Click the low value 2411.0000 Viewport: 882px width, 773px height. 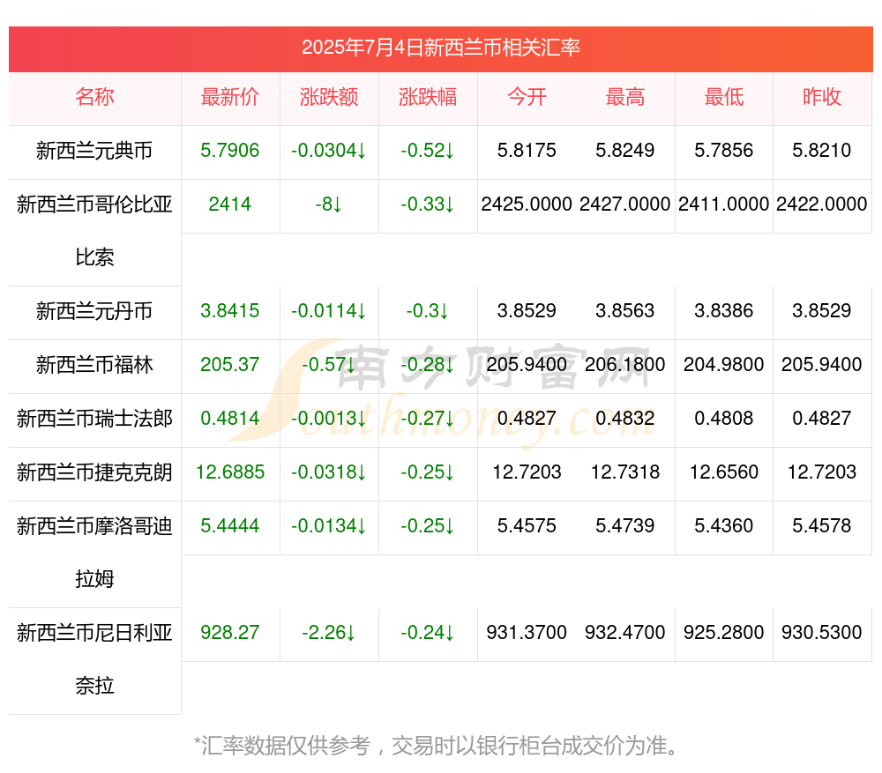724,204
